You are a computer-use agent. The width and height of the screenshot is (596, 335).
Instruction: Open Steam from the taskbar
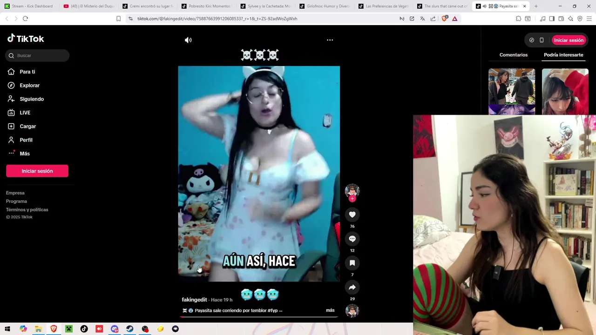(x=130, y=329)
